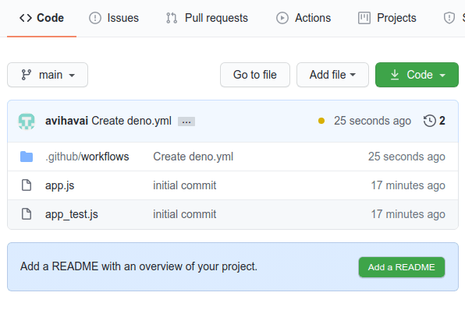The height and width of the screenshot is (310, 465).
Task: Go to the Actions tab
Action: click(x=303, y=18)
